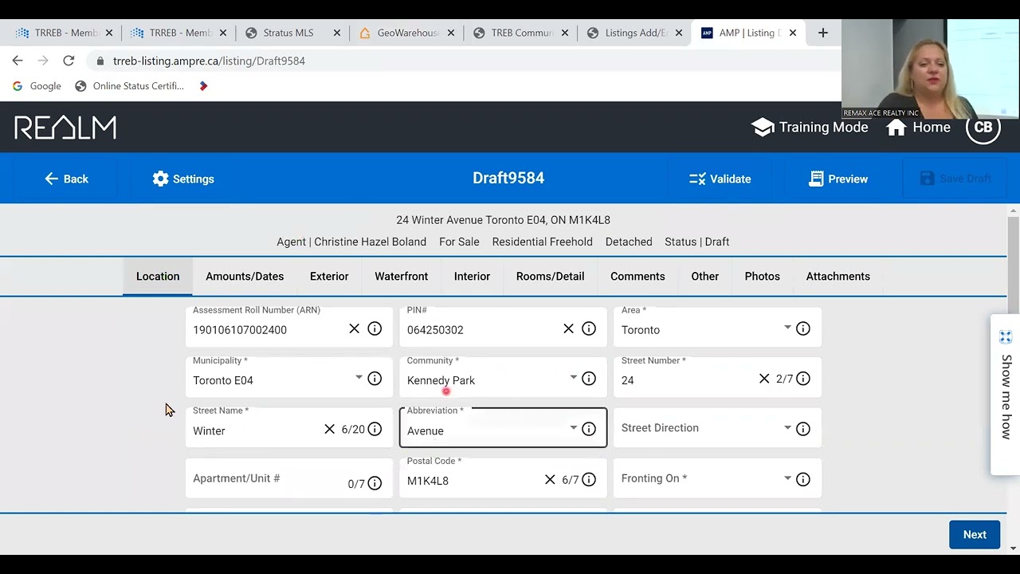This screenshot has height=574, width=1020.
Task: Open listing Settings
Action: (x=183, y=179)
